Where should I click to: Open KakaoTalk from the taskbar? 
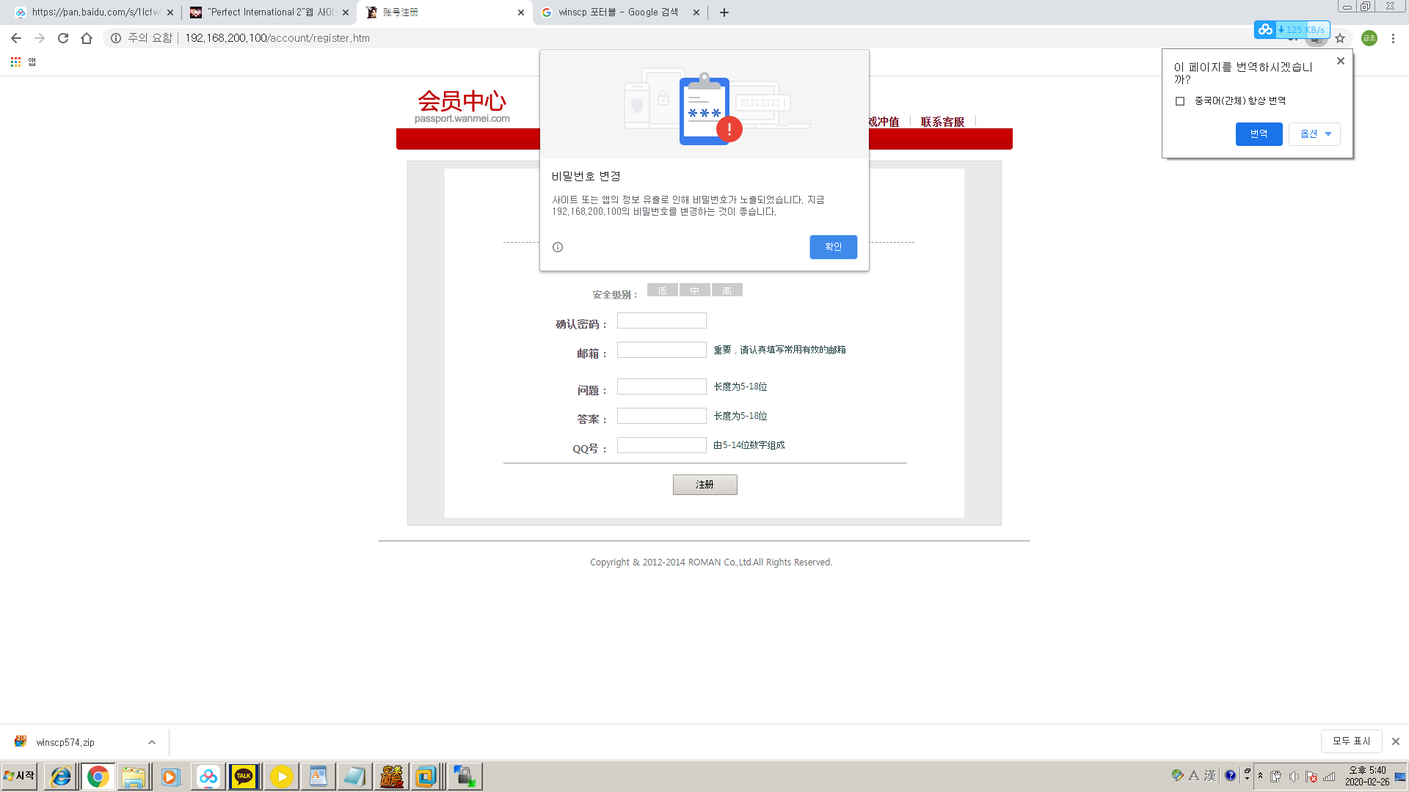point(244,776)
